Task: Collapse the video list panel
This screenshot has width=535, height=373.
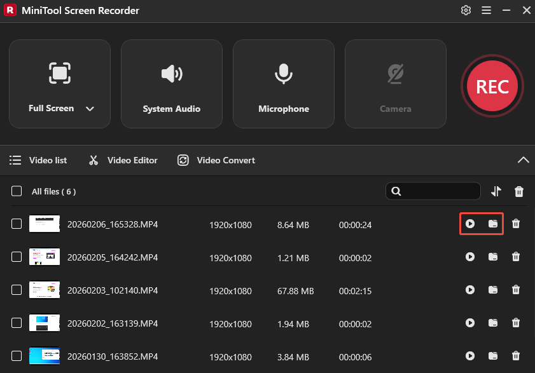Action: click(x=524, y=160)
